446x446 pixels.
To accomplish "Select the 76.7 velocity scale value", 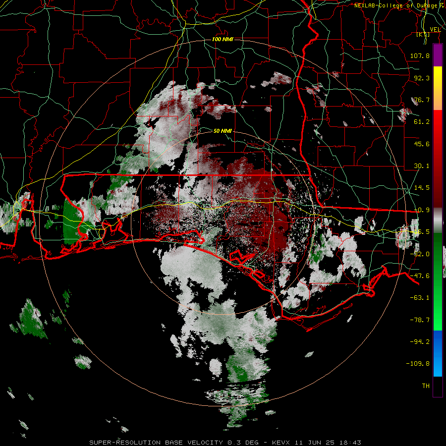I will (422, 100).
